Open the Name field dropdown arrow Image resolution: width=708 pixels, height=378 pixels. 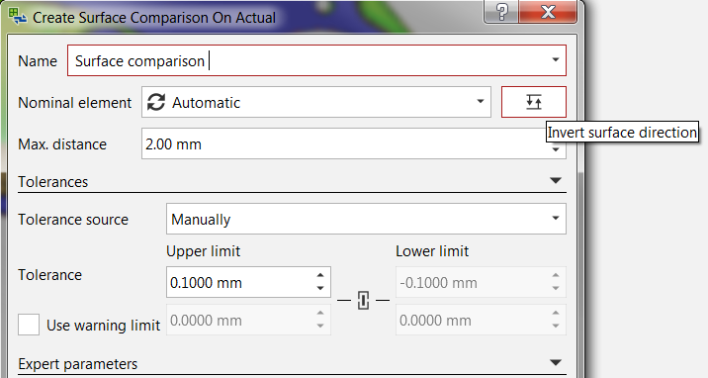pyautogui.click(x=556, y=59)
